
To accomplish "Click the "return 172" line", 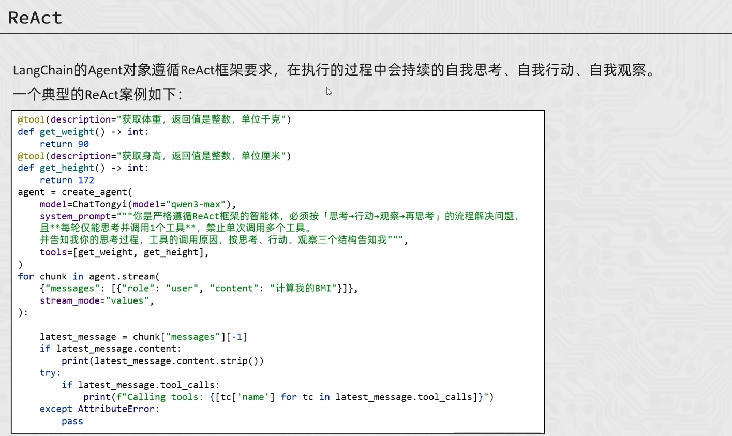I will click(x=67, y=180).
